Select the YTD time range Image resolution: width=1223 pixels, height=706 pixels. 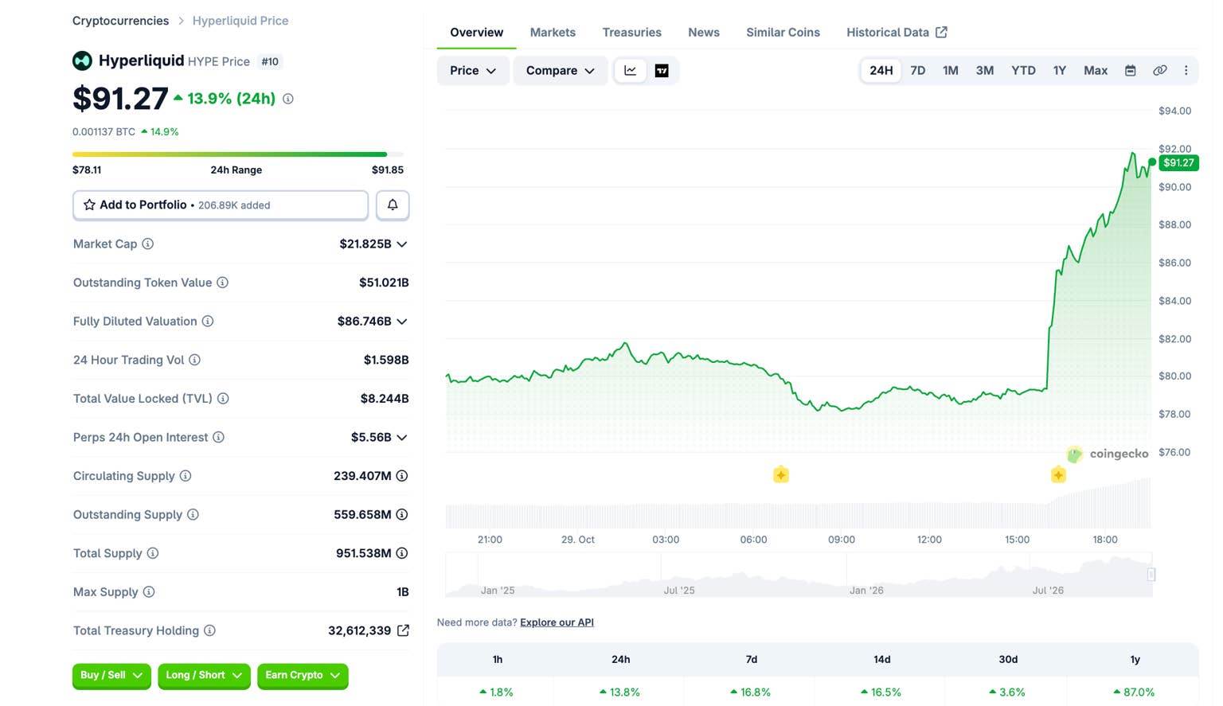coord(1023,71)
